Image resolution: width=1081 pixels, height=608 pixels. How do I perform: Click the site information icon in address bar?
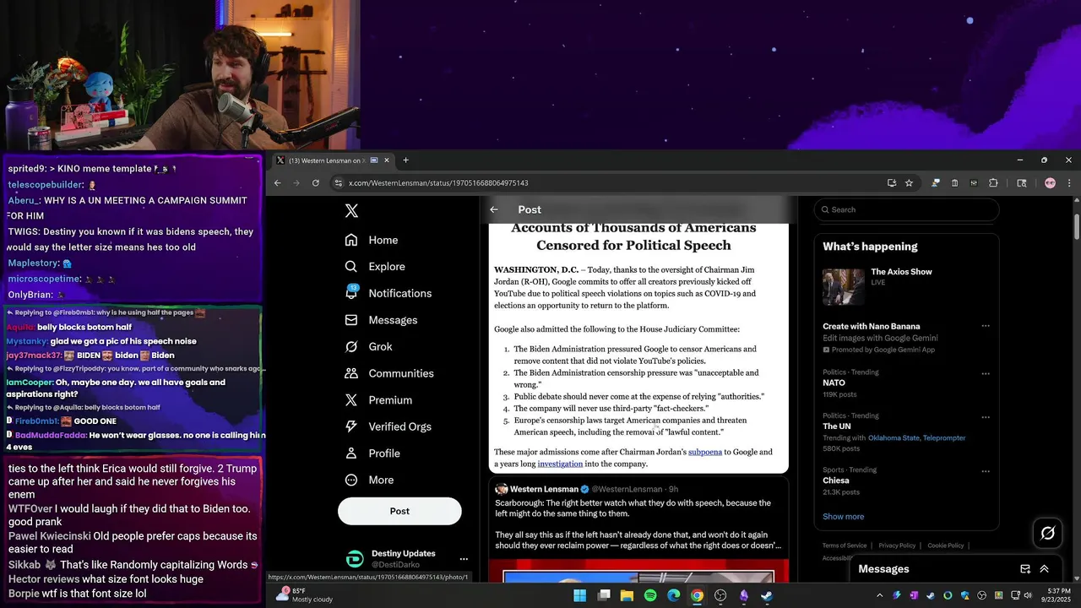(x=339, y=182)
